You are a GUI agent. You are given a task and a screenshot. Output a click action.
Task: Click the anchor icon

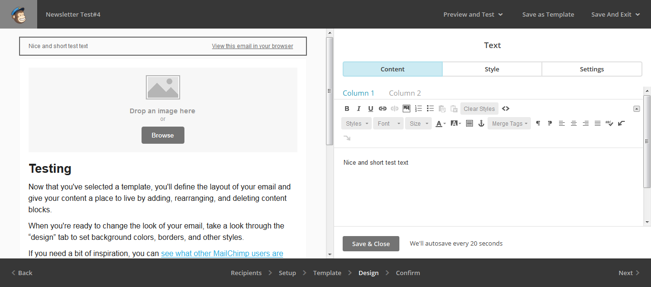481,123
